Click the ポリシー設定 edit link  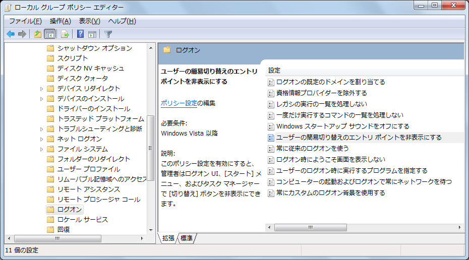tap(179, 103)
